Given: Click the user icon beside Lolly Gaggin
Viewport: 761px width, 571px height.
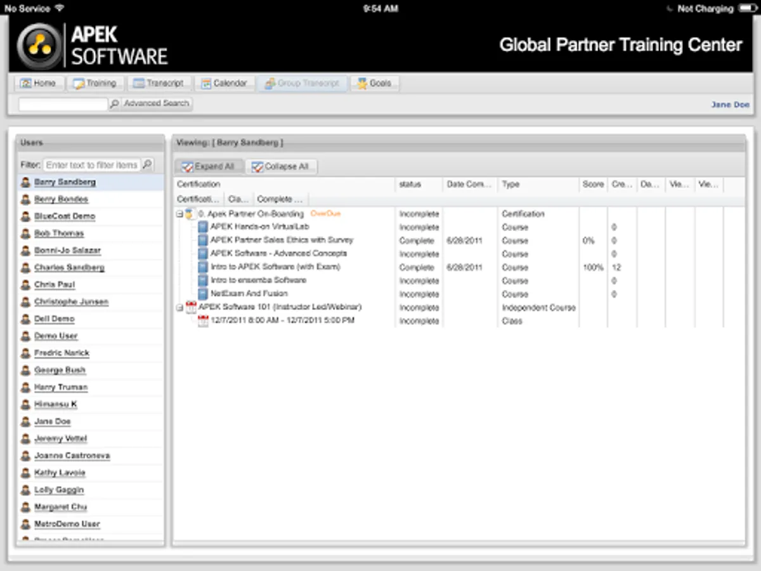Looking at the screenshot, I should click(x=25, y=490).
